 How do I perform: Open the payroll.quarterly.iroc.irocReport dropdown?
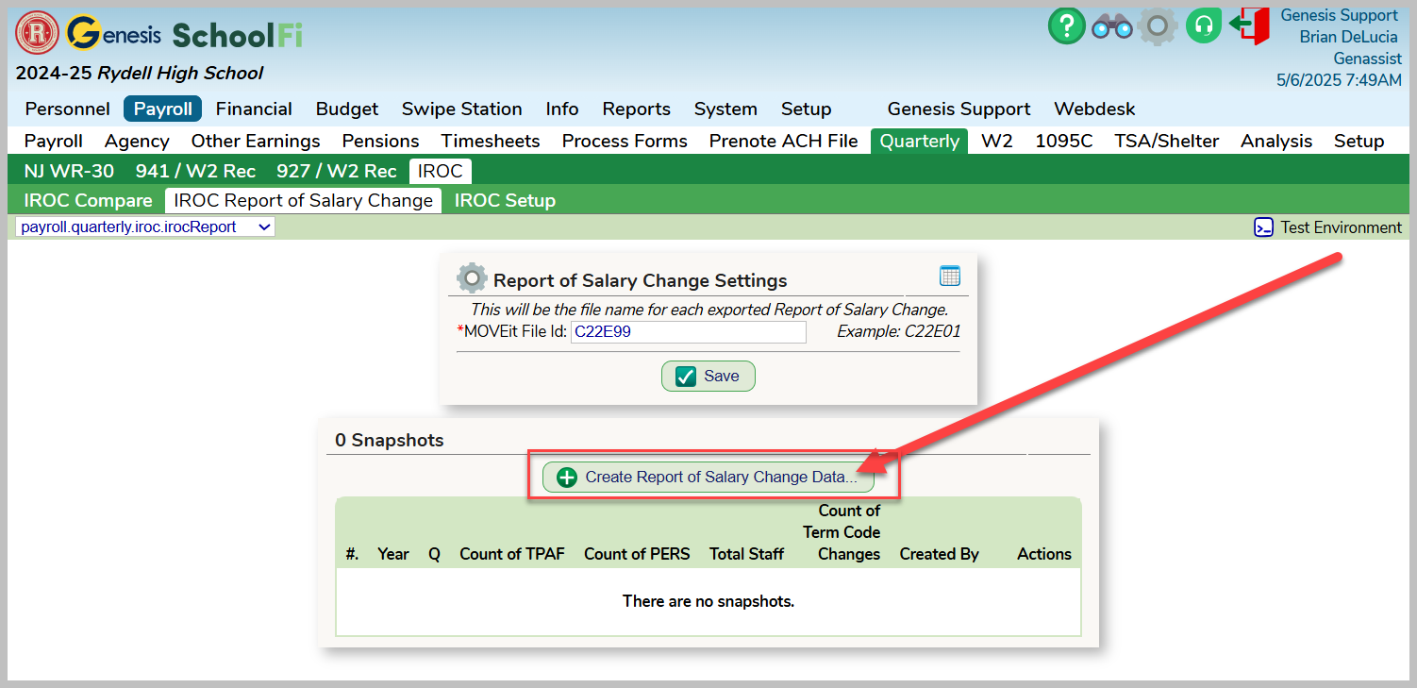point(145,227)
